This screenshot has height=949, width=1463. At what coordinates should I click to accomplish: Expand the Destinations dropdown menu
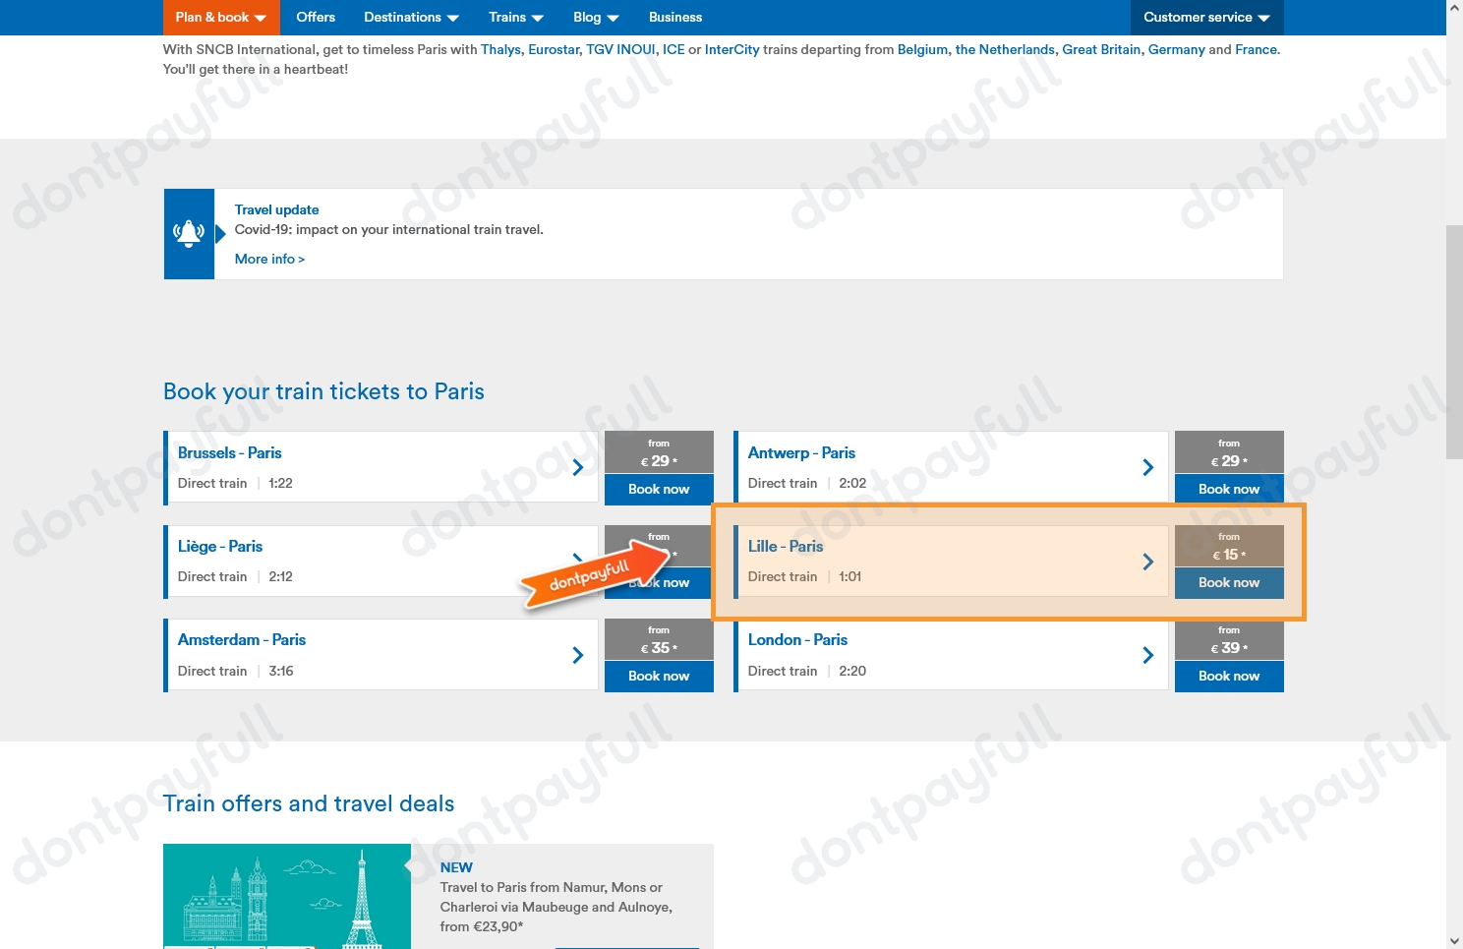pyautogui.click(x=410, y=17)
